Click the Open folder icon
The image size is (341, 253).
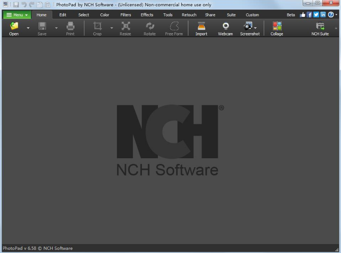coord(14,26)
